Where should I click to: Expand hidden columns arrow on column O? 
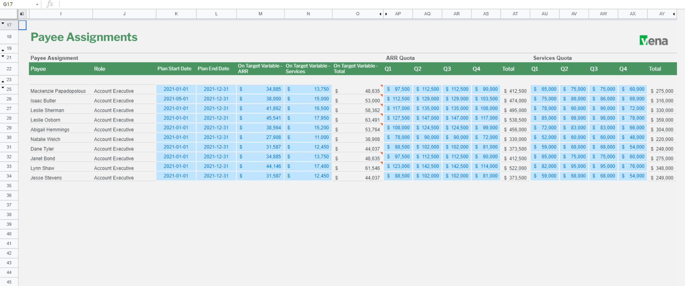(380, 14)
